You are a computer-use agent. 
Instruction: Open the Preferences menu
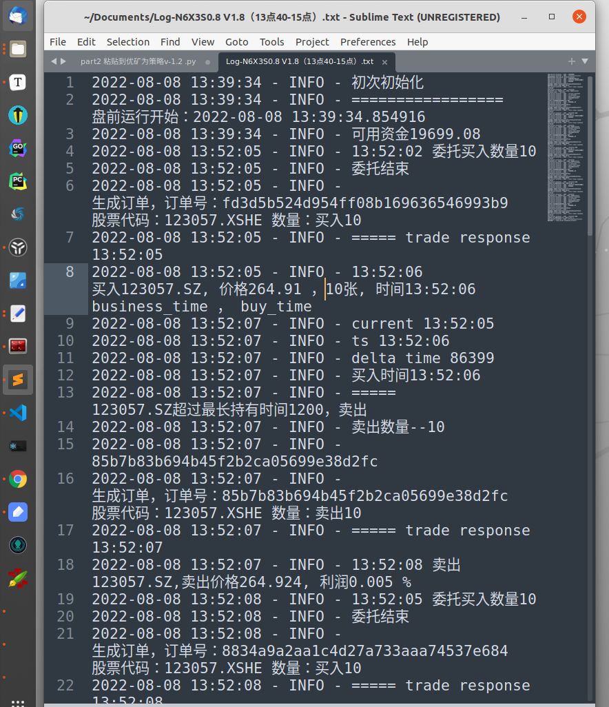point(368,42)
